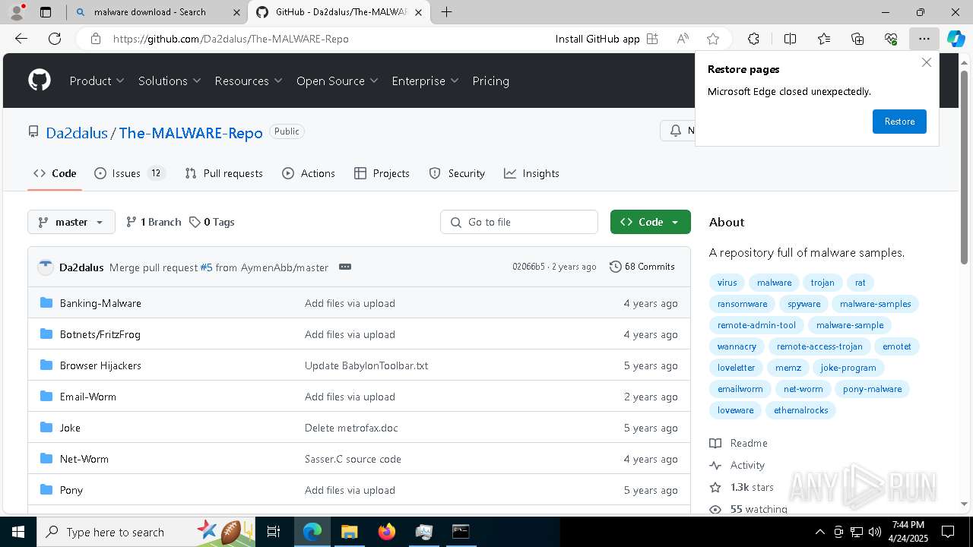Open the green Code dropdown button
Image resolution: width=973 pixels, height=547 pixels.
650,222
